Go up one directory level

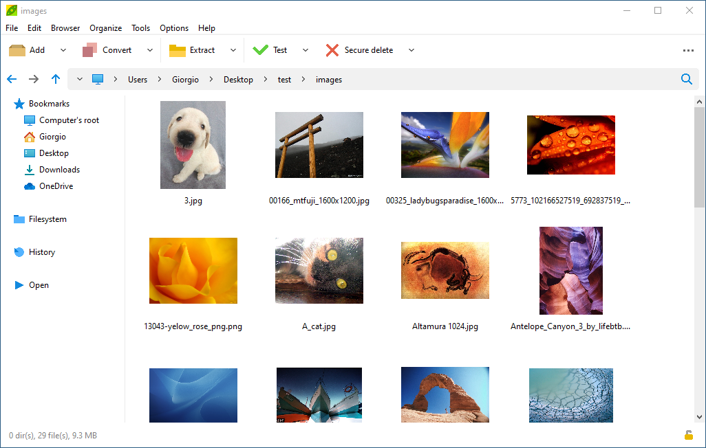56,79
